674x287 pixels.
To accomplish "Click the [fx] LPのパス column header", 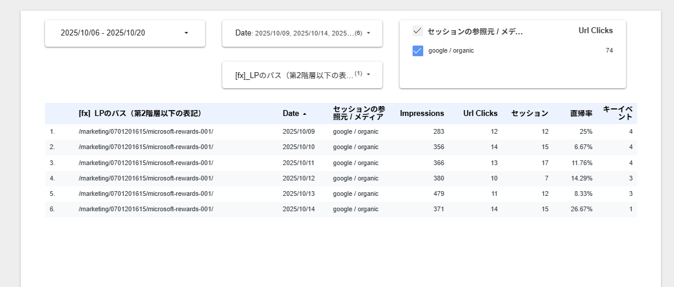I will point(140,114).
